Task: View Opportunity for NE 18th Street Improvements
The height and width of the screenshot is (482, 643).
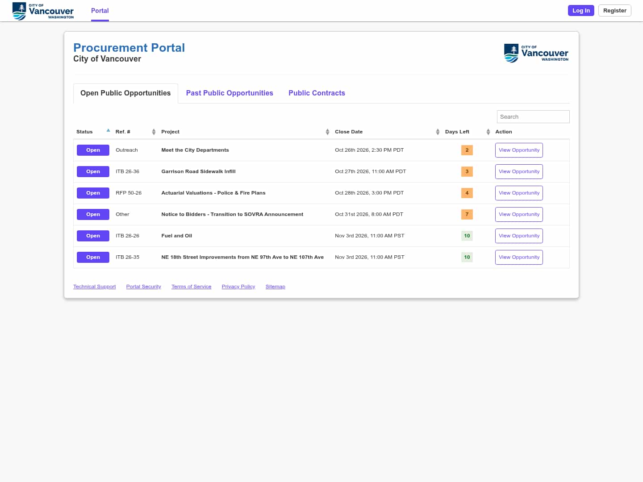Action: point(519,257)
